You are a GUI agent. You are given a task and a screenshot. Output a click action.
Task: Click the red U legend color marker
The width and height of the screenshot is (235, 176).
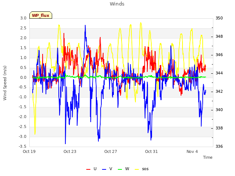click(88, 169)
